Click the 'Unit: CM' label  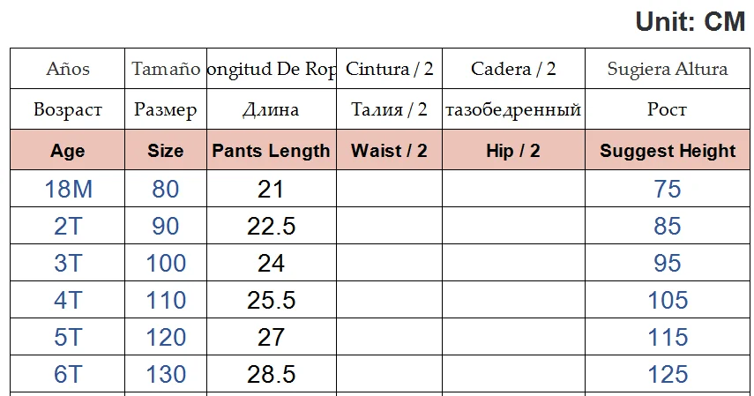tap(691, 22)
